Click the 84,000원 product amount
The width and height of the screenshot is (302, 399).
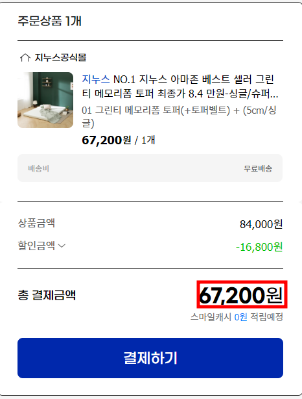click(261, 224)
